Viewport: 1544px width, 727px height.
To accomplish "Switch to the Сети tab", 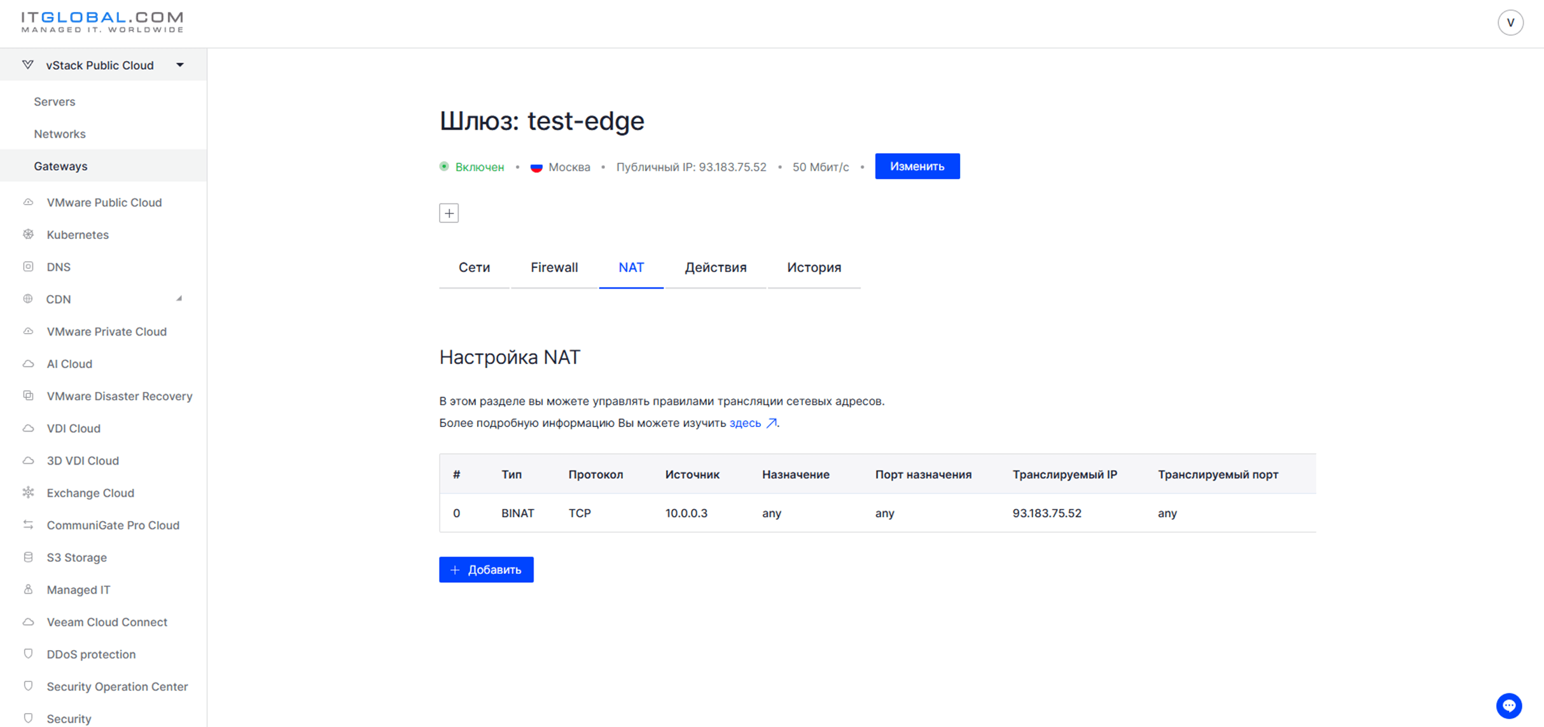I will click(474, 268).
